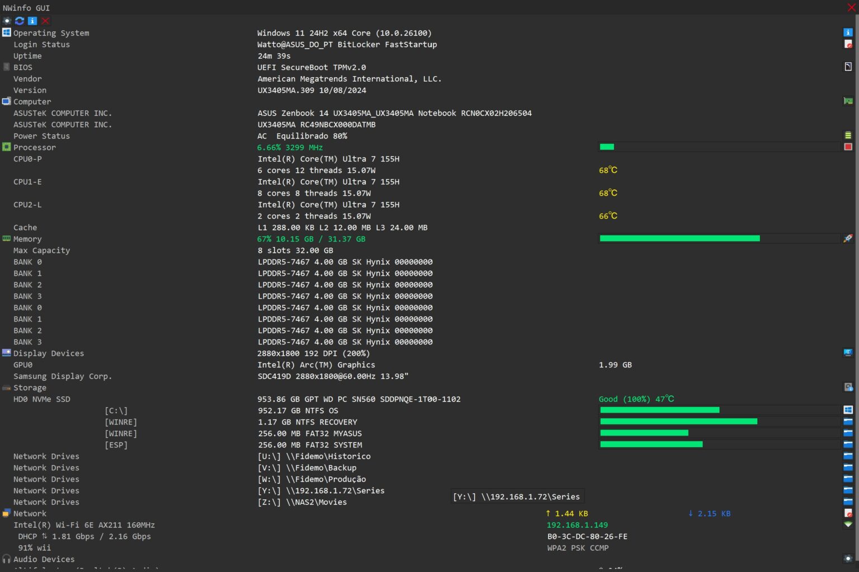Click the monitor icon on the Display Devices row
The height and width of the screenshot is (572, 859).
point(848,353)
